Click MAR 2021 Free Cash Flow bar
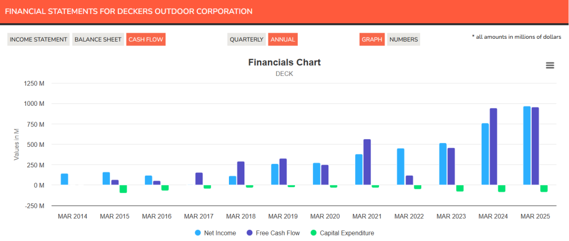569x241 pixels. click(x=367, y=162)
